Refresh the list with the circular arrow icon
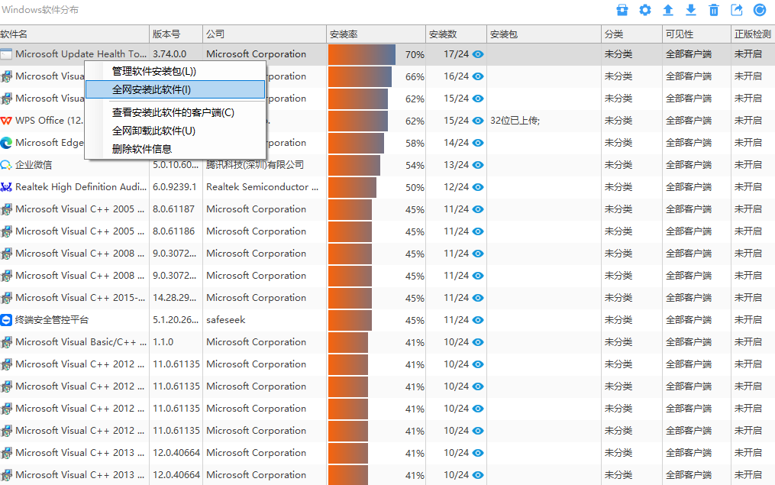Image resolution: width=775 pixels, height=485 pixels. [760, 10]
